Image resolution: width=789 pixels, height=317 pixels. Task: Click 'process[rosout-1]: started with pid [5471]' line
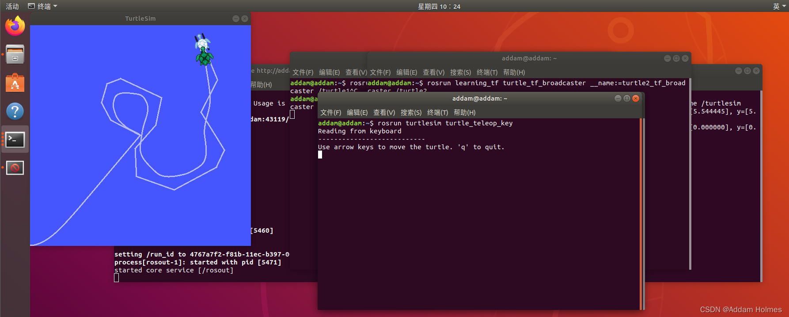[x=197, y=262]
